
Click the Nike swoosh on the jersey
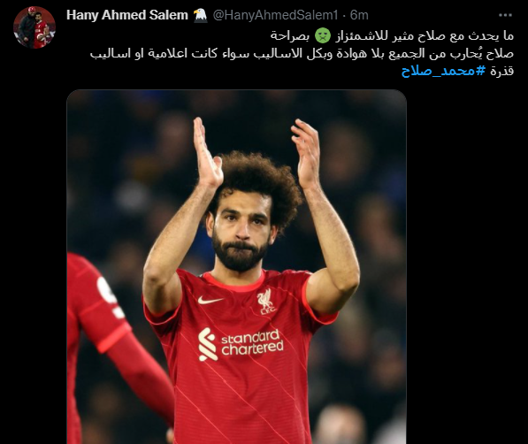coord(210,300)
